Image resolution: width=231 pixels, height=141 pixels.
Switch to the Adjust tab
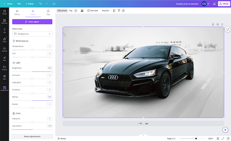point(33,12)
